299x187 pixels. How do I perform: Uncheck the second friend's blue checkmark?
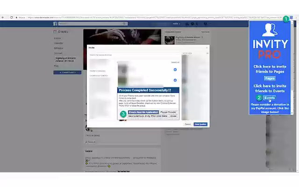click(x=175, y=80)
